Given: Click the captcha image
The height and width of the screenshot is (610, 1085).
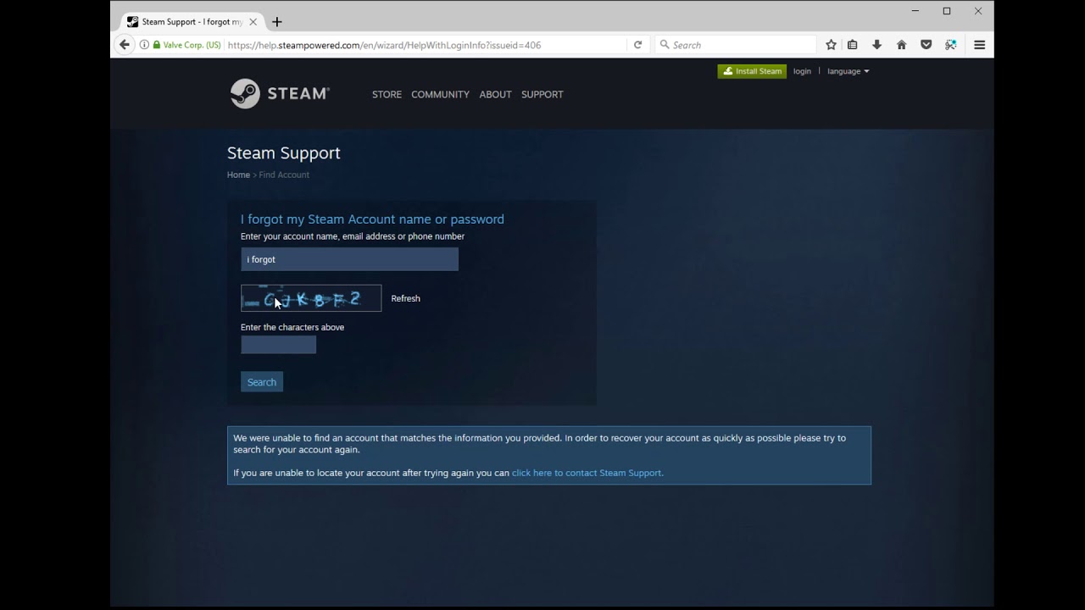Looking at the screenshot, I should 311,298.
